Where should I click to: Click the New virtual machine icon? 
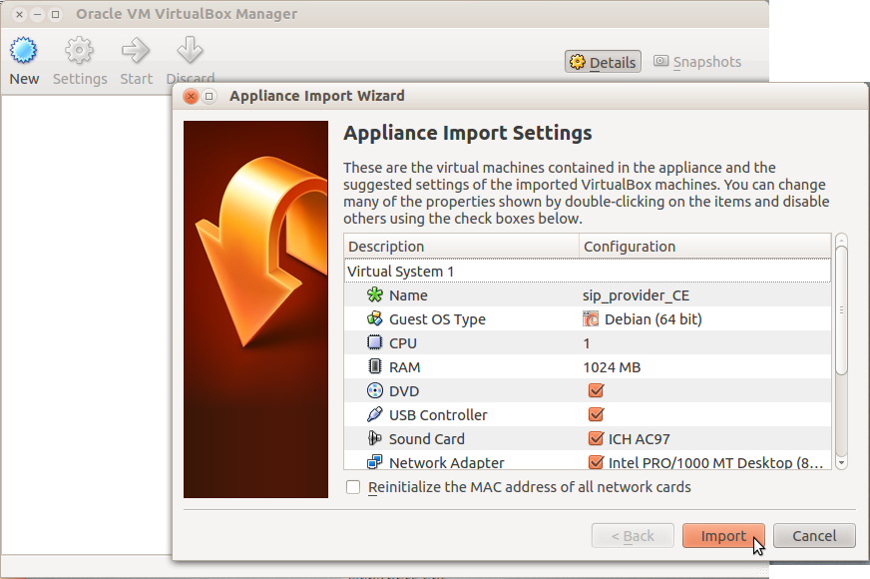click(23, 51)
